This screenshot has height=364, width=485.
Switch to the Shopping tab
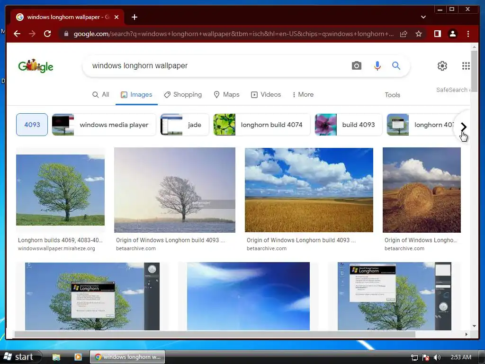tap(183, 94)
